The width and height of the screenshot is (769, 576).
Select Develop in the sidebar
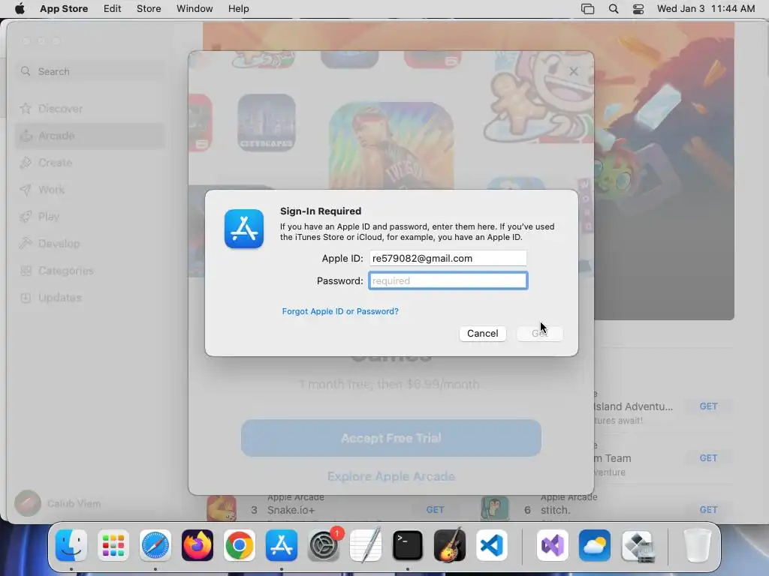pyautogui.click(x=90, y=244)
